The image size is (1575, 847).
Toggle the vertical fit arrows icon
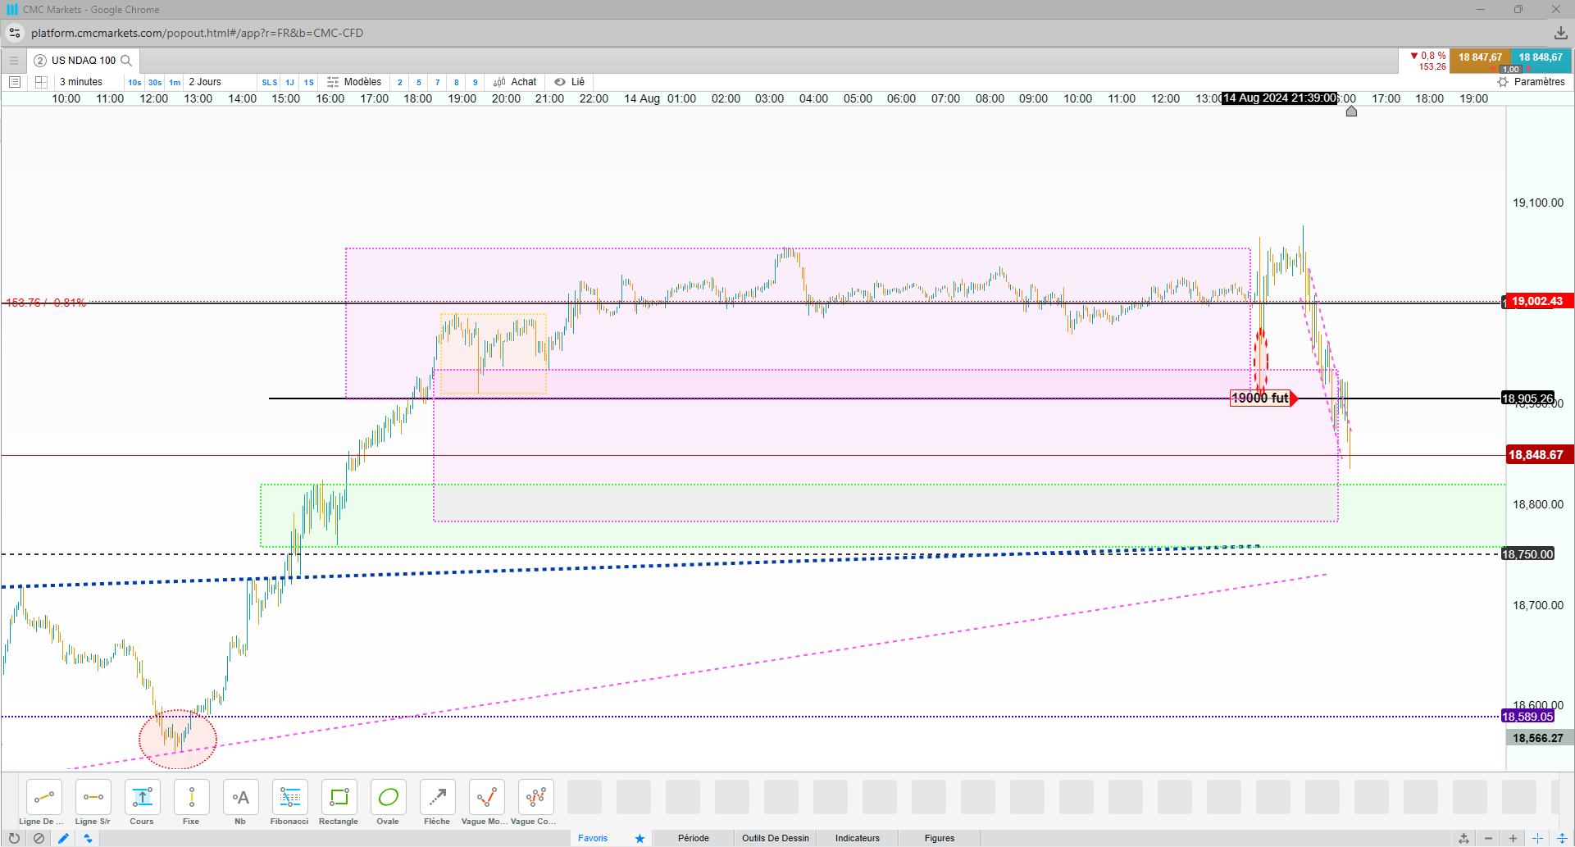tap(1562, 838)
